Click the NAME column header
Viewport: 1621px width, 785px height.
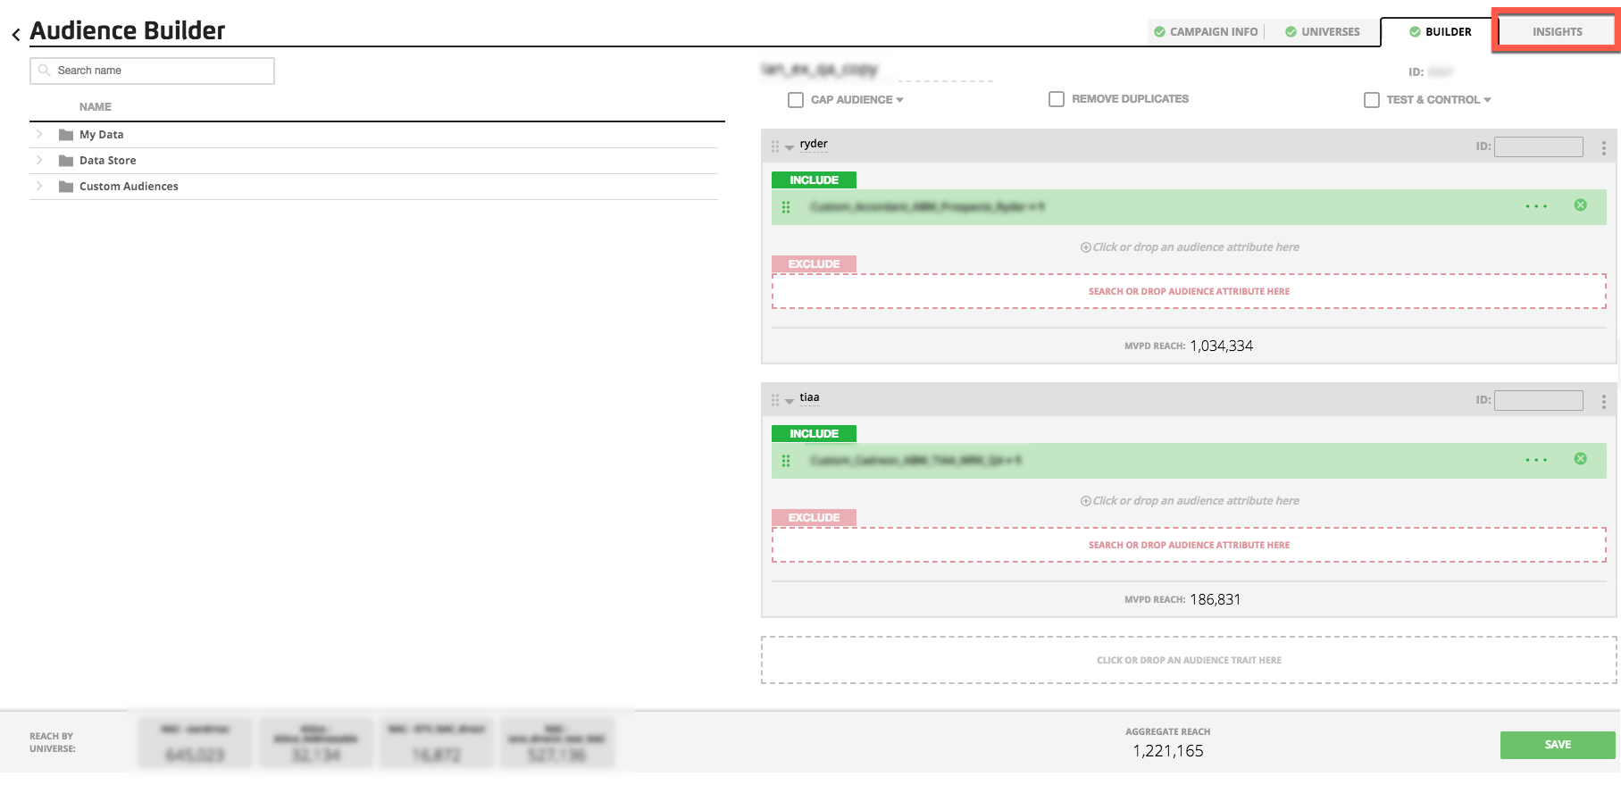[x=96, y=107]
